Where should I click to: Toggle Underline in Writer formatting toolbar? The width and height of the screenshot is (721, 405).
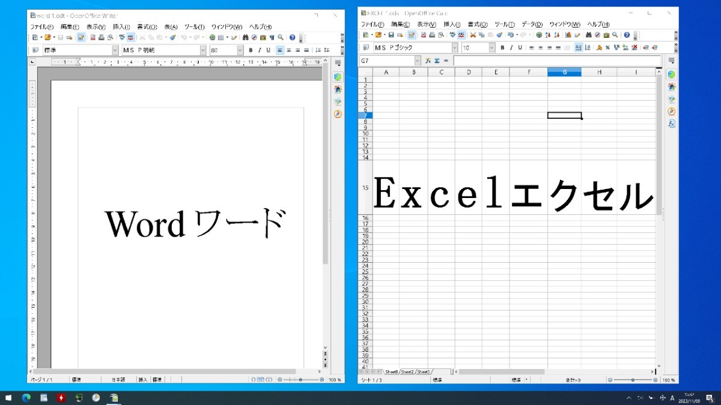pos(268,50)
